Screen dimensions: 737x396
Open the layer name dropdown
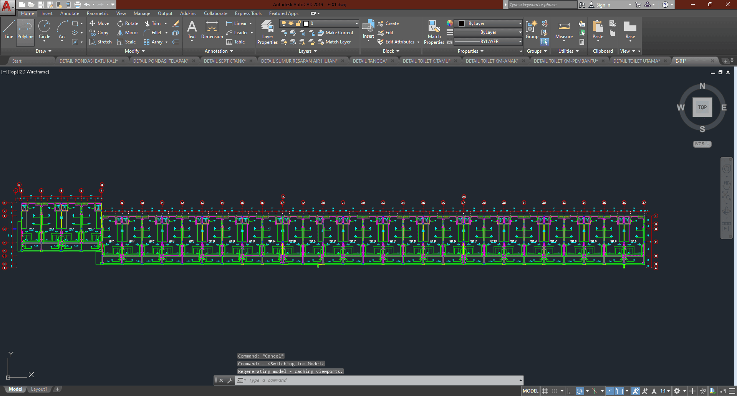pyautogui.click(x=356, y=23)
